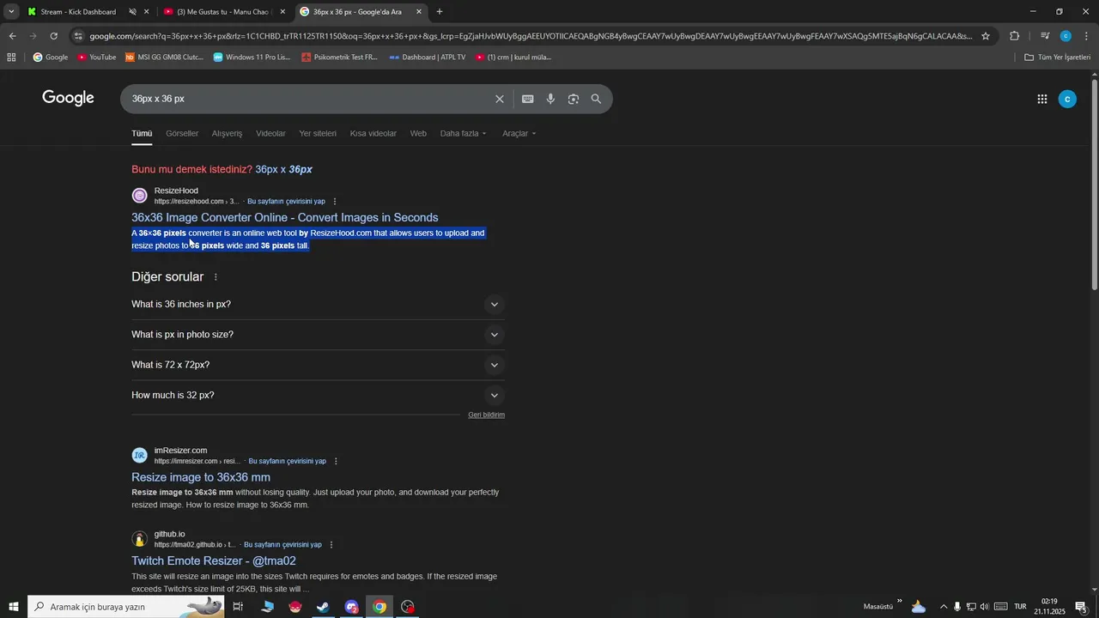Bookmark this page with the star
Screen dimensions: 1099x618
click(x=986, y=36)
